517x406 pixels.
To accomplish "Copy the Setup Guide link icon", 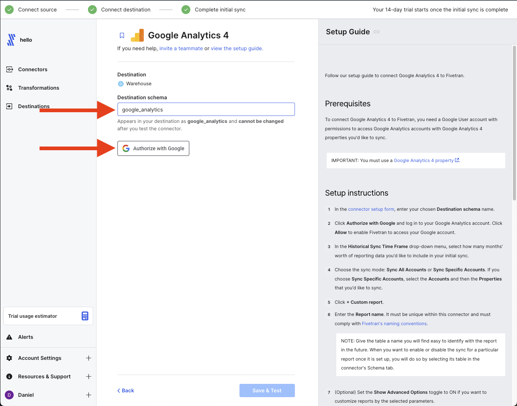I will coord(377,32).
